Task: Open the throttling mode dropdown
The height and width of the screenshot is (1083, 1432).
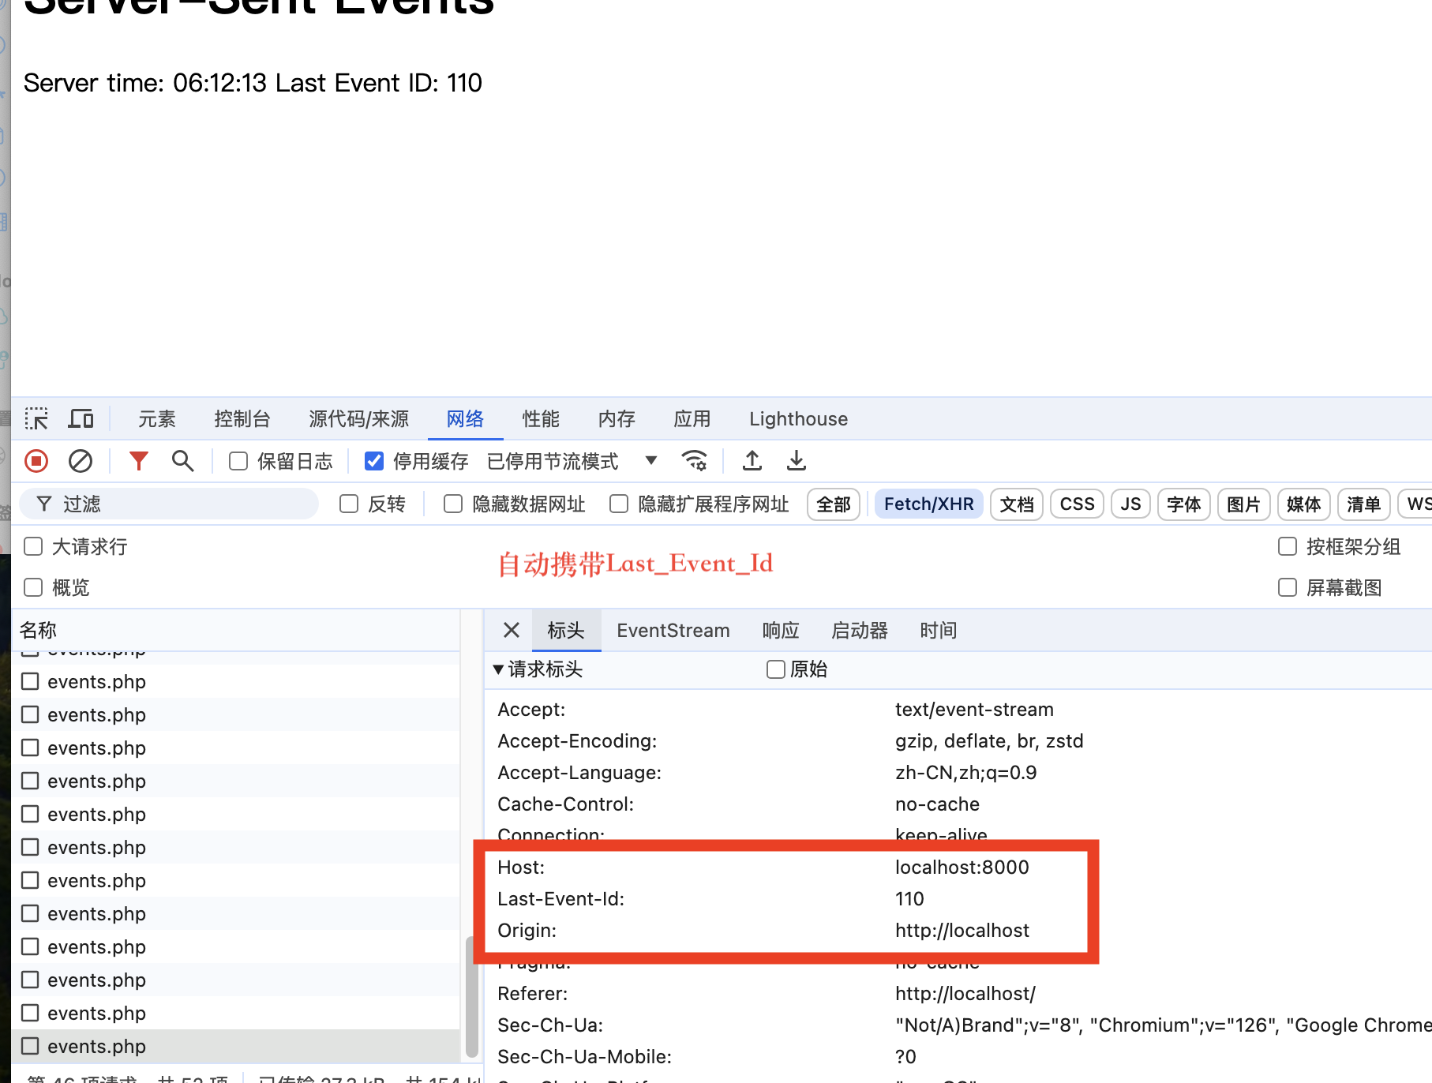Action: (572, 461)
